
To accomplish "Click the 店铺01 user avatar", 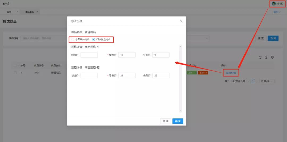I will 274,4.
